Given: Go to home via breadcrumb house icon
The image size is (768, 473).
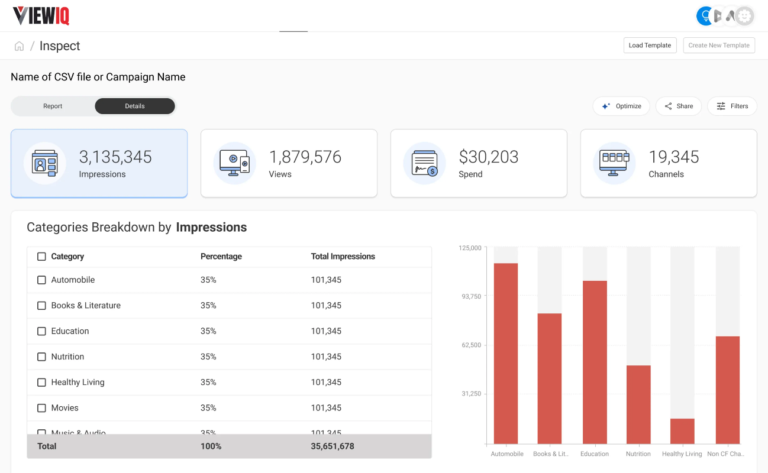Looking at the screenshot, I should 20,46.
